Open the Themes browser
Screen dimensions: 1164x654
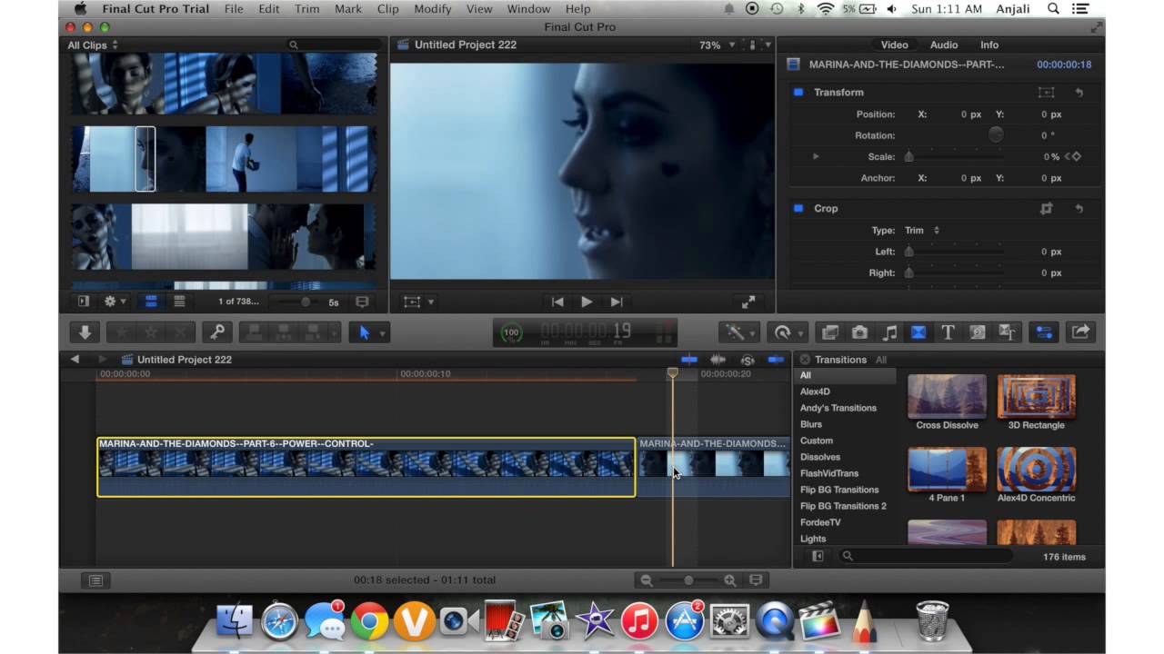click(x=1007, y=332)
